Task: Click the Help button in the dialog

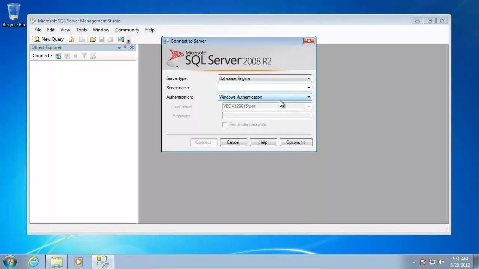Action: tap(263, 142)
